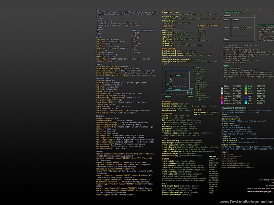Click the www.smashingmagazine.com link text
Viewport: 274px width, 205px height.
click(235, 163)
